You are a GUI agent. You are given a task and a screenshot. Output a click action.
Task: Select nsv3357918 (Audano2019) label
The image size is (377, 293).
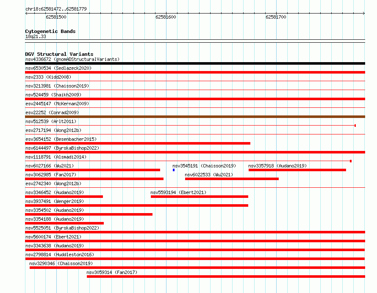pos(277,166)
